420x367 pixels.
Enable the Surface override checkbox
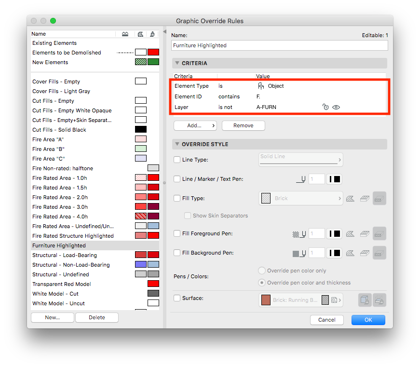point(177,298)
